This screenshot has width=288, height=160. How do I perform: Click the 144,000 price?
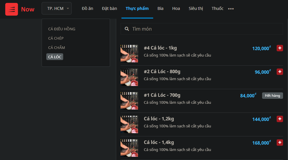click(x=262, y=119)
